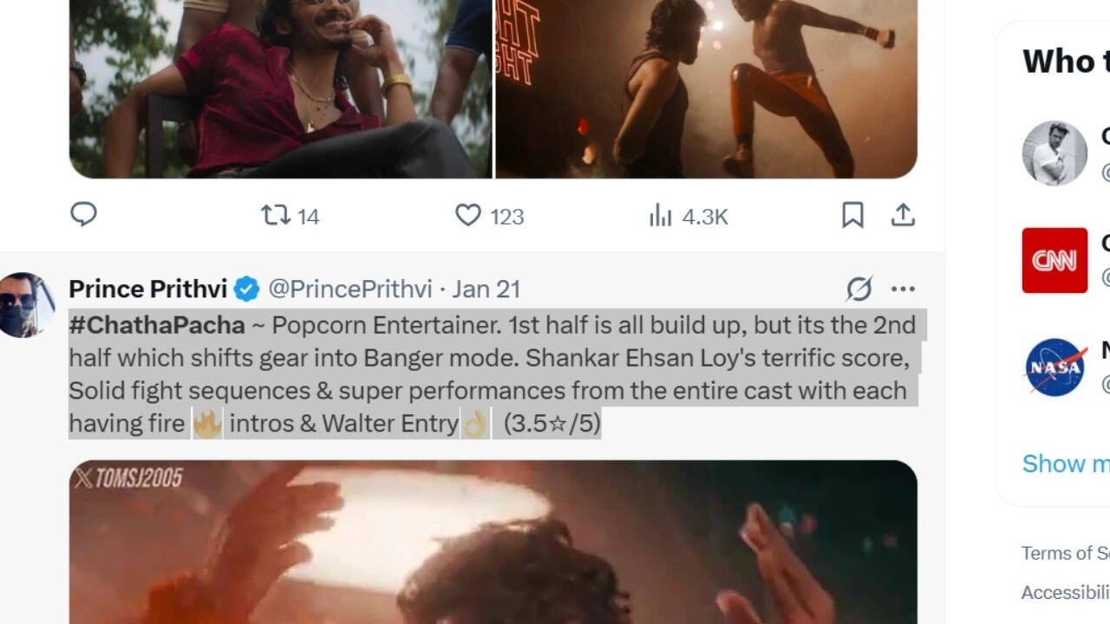Open the three-dot More menu on Prince Prithvi's tweet
The width and height of the screenshot is (1110, 624).
(903, 289)
